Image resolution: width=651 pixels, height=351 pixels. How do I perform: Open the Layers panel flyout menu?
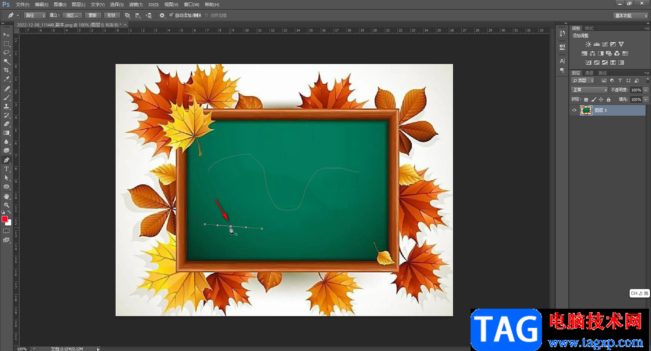(647, 73)
